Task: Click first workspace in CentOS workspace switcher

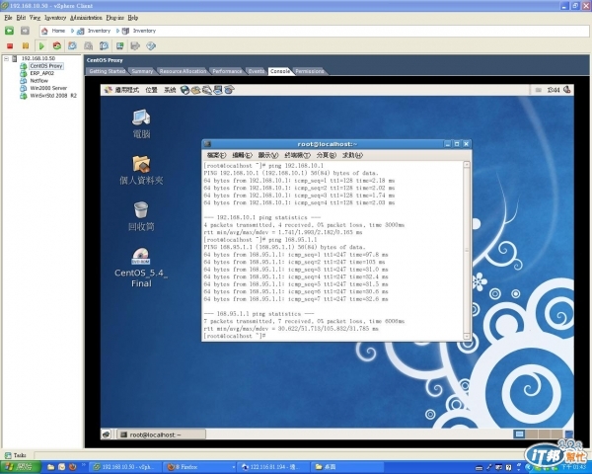Action: (520, 434)
